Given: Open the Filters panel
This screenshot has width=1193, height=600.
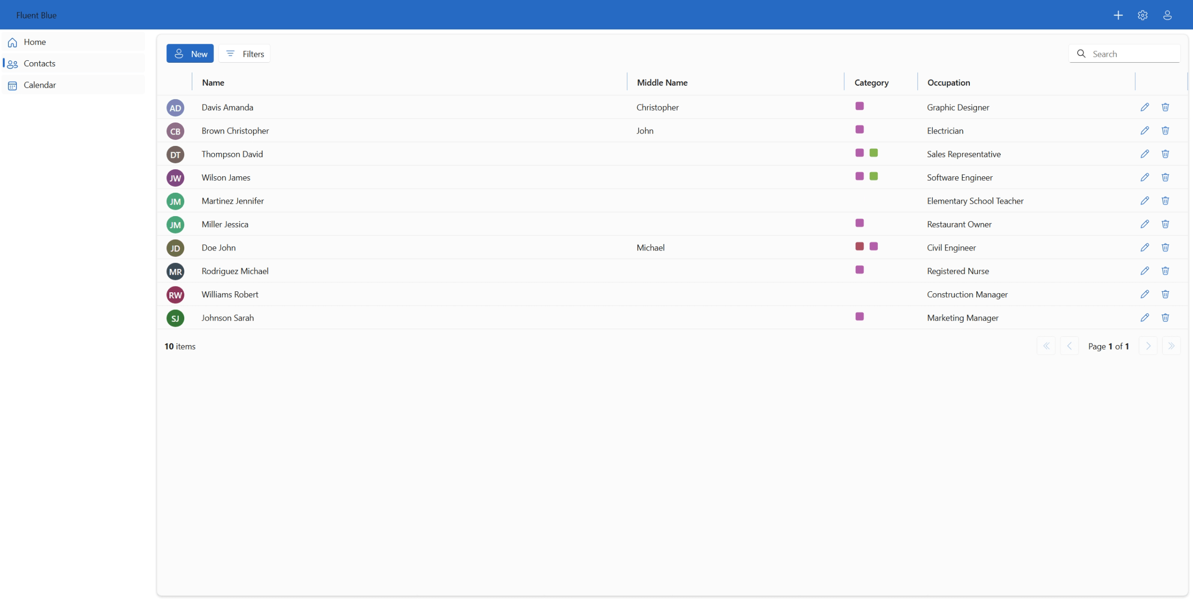Looking at the screenshot, I should click(244, 53).
